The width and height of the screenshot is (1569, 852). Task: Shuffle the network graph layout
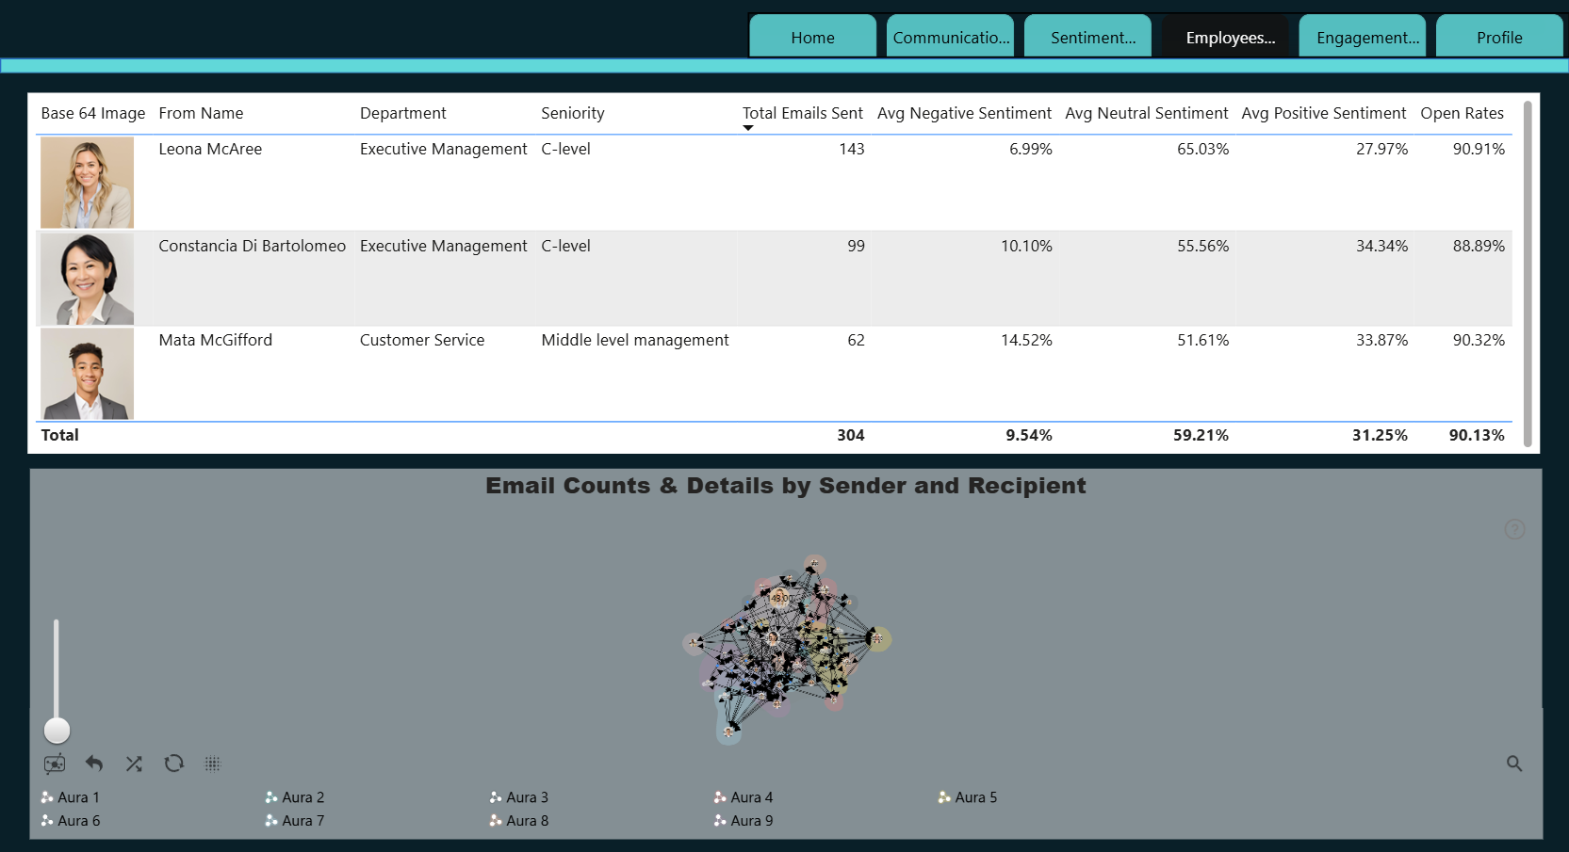coord(134,764)
